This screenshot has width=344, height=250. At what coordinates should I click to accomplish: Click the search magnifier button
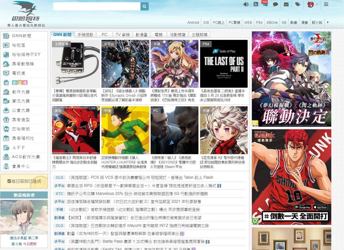(144, 6)
